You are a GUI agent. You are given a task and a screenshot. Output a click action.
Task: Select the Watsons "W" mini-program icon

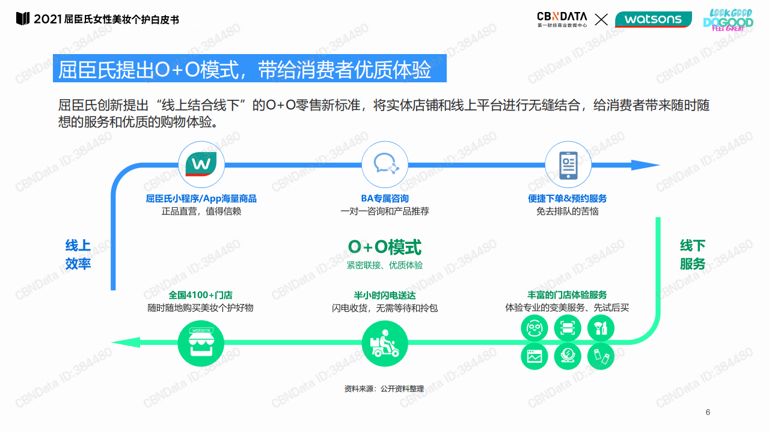pos(201,163)
